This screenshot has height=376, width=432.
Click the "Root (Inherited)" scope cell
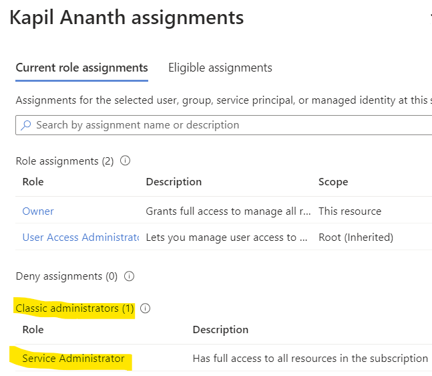[356, 238]
